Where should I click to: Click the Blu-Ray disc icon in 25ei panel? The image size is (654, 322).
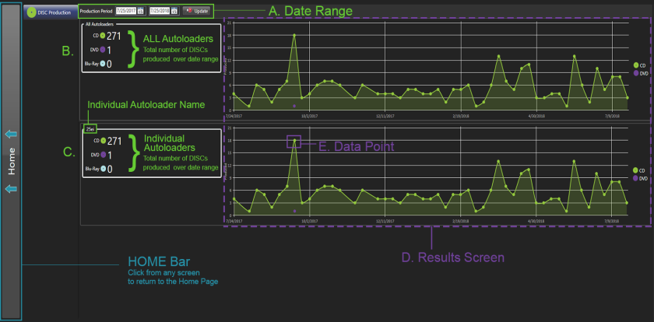tap(103, 168)
